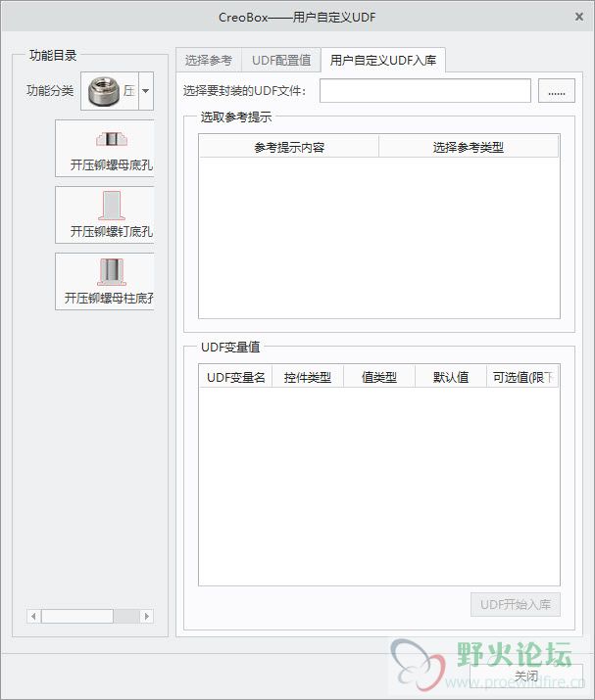595x700 pixels.
Task: Switch to the UDF配置值 tab
Action: click(281, 61)
